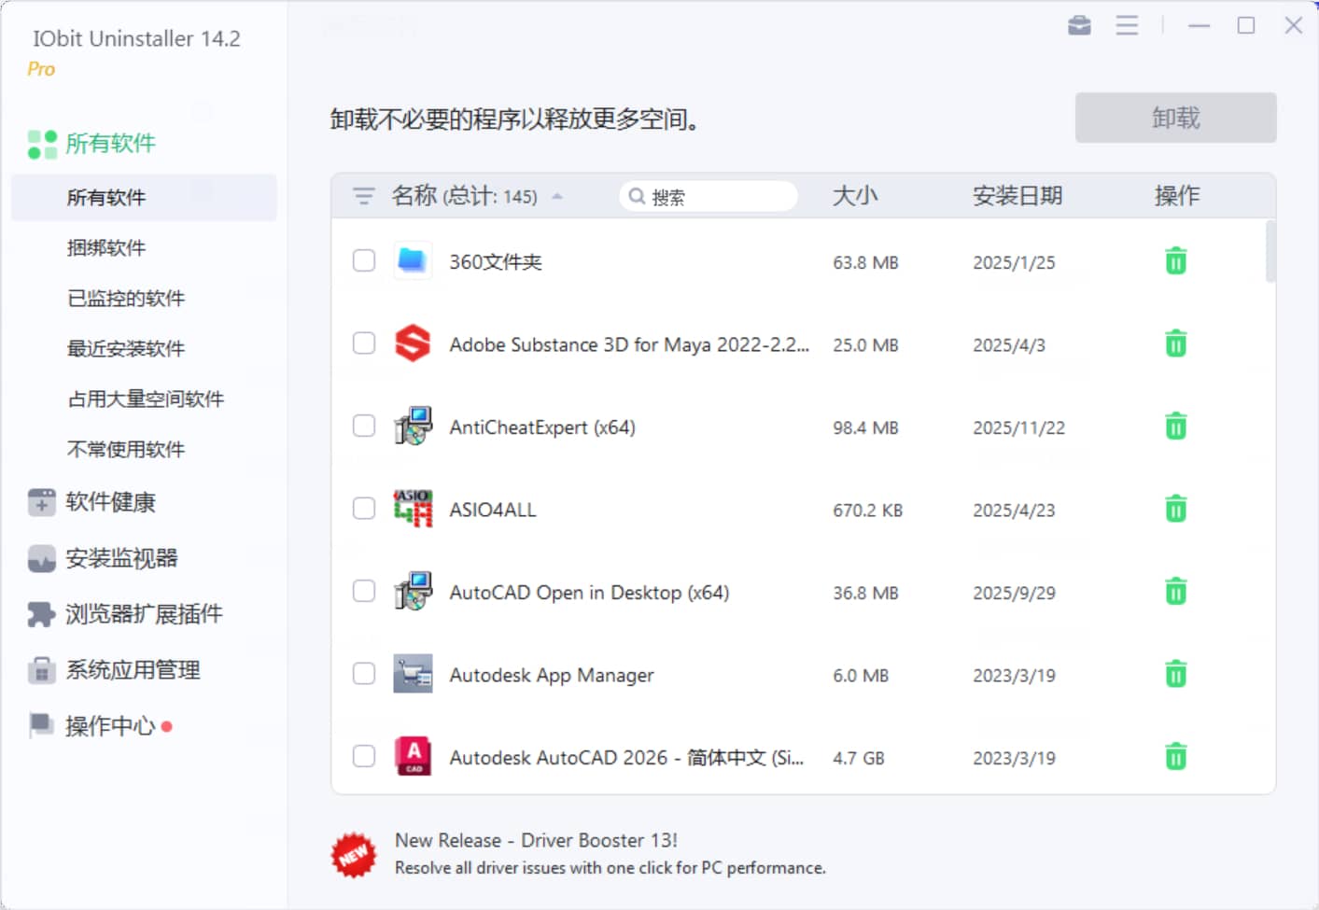Open the filter dropdown beside 名称 header
This screenshot has height=910, width=1319.
(x=363, y=196)
